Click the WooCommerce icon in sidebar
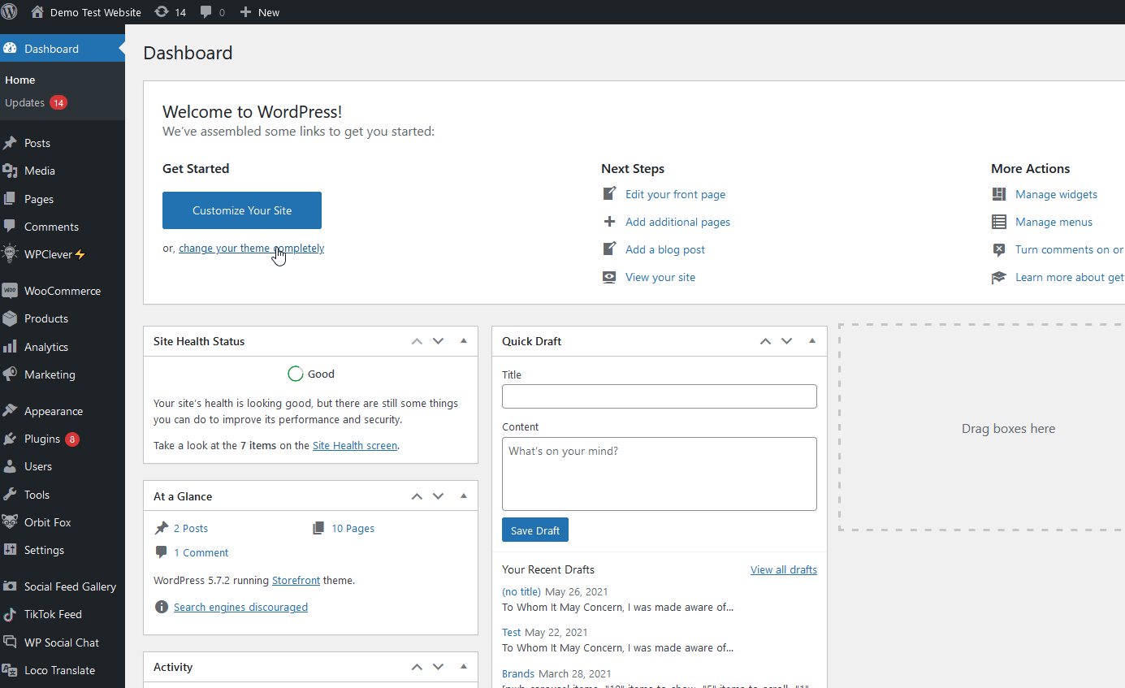Viewport: 1125px width, 688px height. click(x=10, y=291)
